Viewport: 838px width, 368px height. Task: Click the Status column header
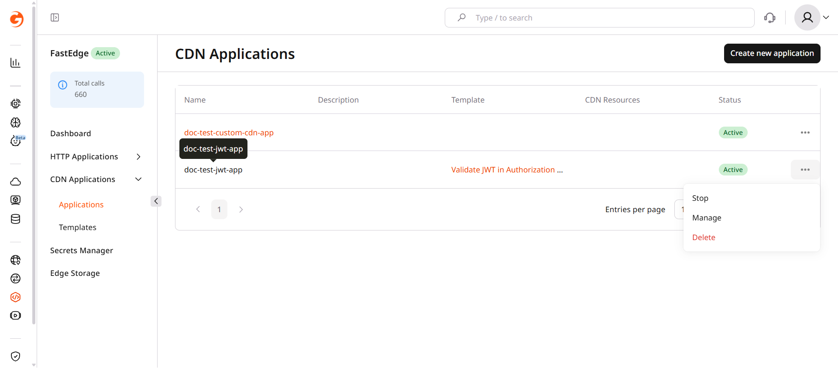tap(730, 100)
